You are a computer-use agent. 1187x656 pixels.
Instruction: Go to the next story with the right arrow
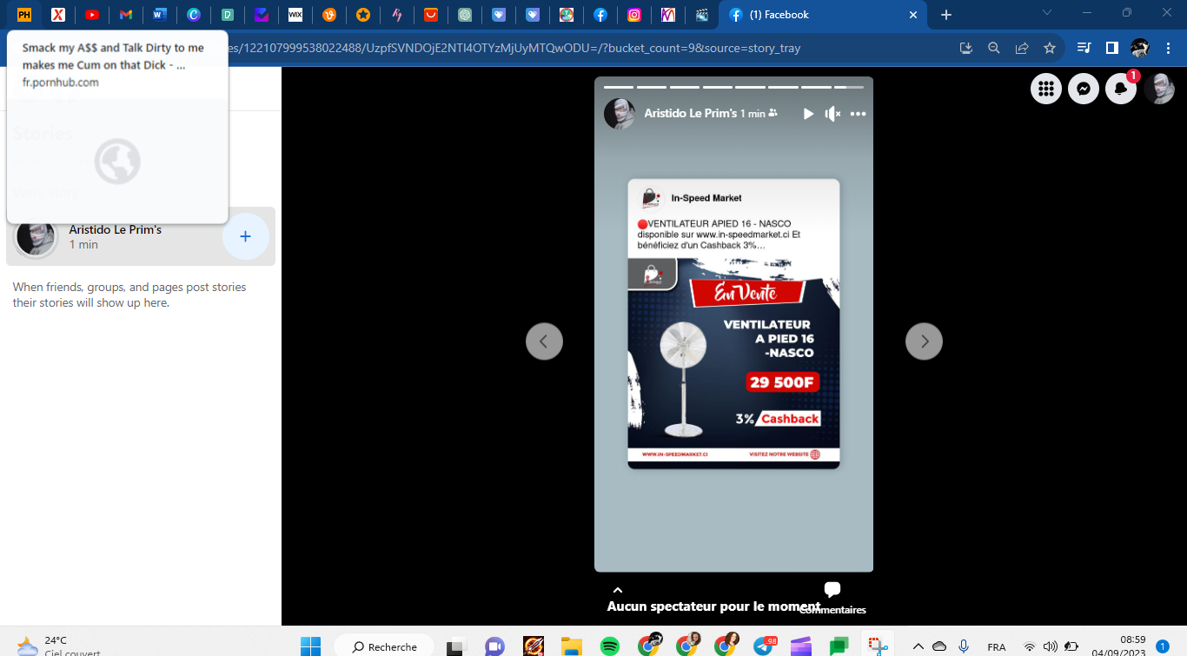(924, 341)
